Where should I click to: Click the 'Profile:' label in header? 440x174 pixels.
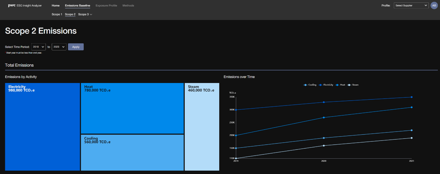pos(386,6)
